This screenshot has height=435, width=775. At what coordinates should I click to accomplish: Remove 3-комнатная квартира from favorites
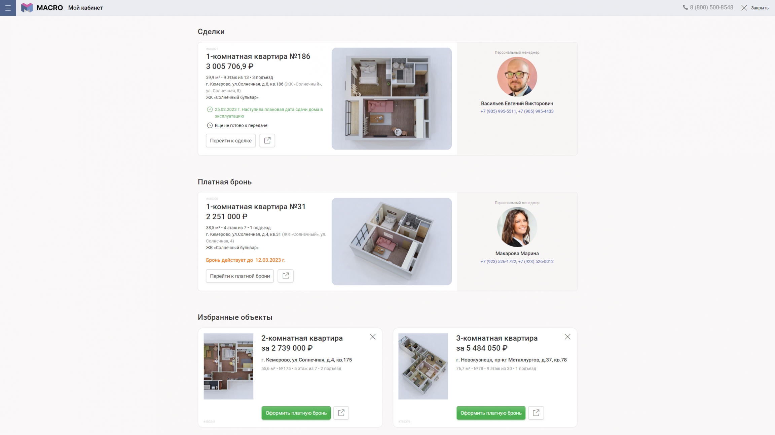tap(567, 337)
